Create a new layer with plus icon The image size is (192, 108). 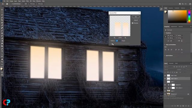point(186,106)
